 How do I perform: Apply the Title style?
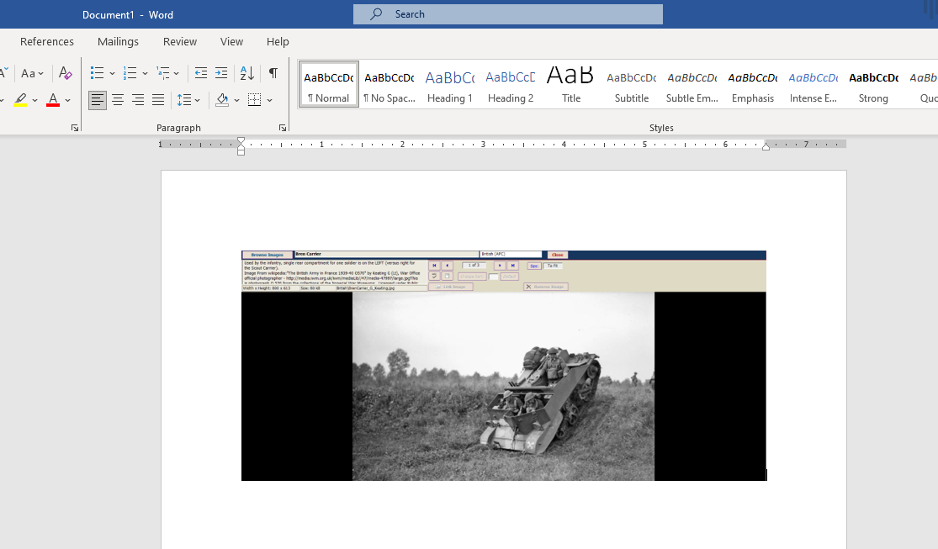(571, 85)
